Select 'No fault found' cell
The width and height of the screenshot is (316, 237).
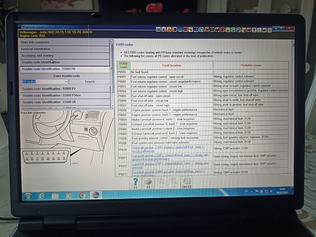[172, 72]
